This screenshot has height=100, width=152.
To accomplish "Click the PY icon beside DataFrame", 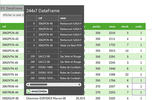I will tap(3, 8).
